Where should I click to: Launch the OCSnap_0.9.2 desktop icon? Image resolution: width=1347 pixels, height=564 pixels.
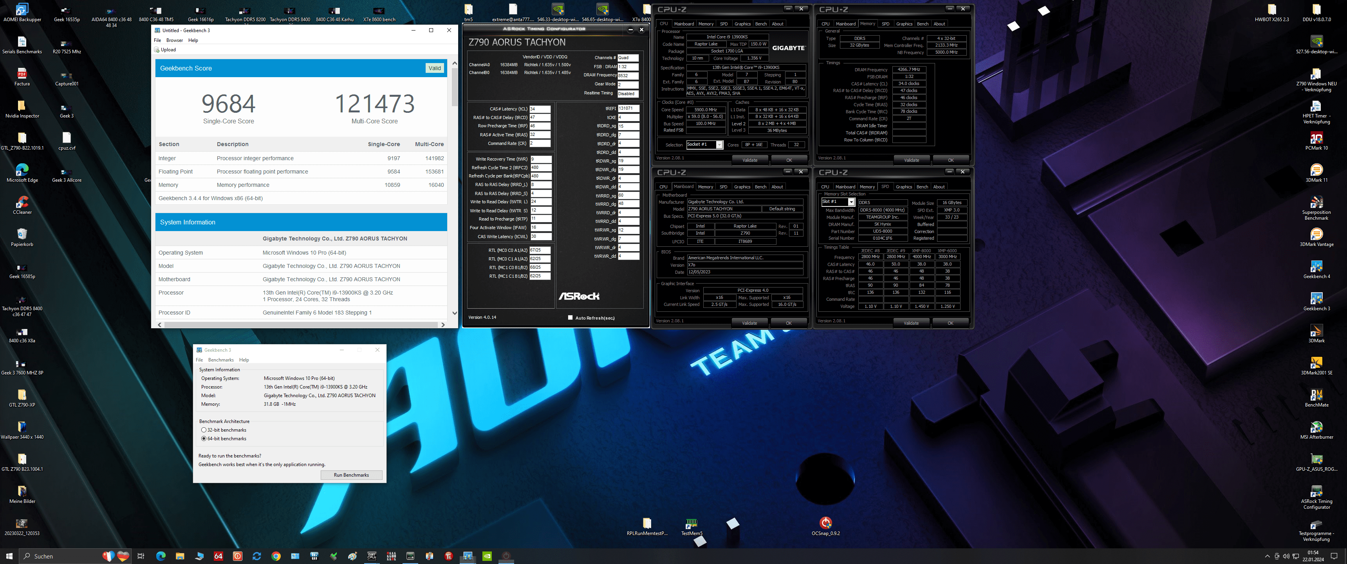point(825,526)
